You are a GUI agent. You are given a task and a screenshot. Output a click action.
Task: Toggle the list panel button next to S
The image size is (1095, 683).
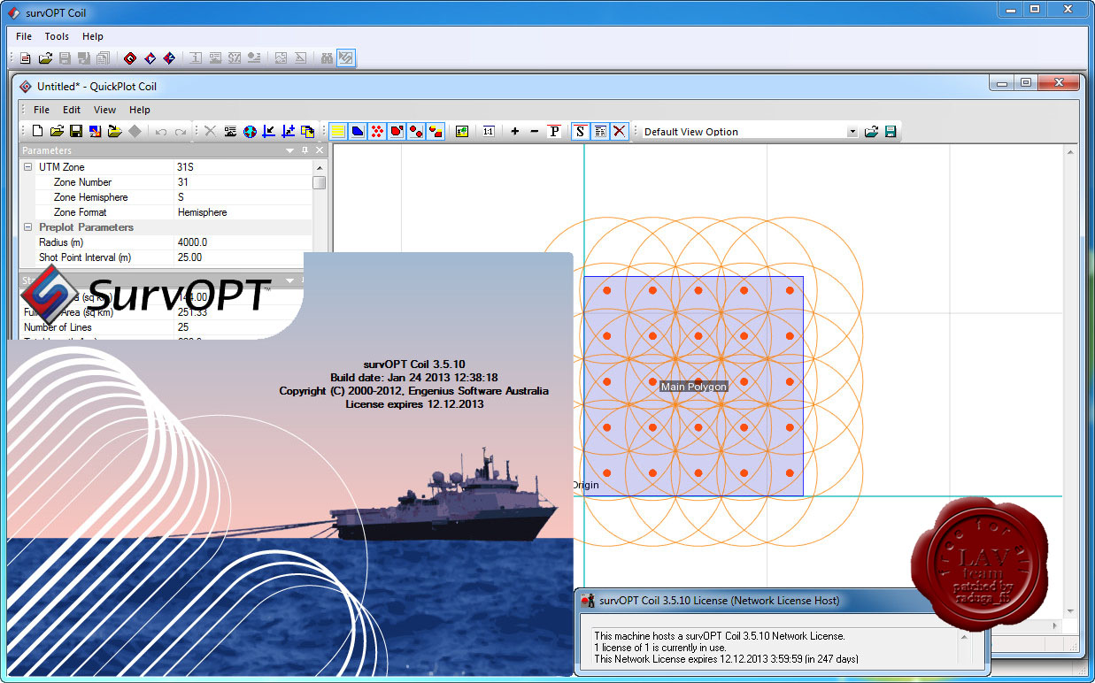[600, 132]
